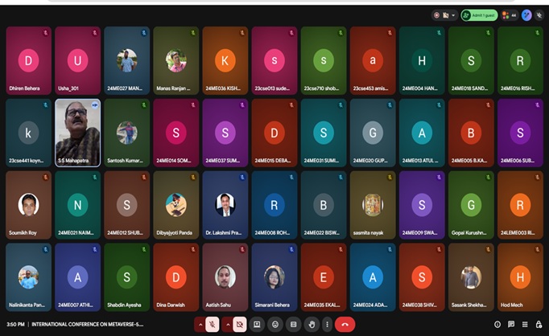Open participants list showing 44 people
This screenshot has width=549, height=336.
509,15
